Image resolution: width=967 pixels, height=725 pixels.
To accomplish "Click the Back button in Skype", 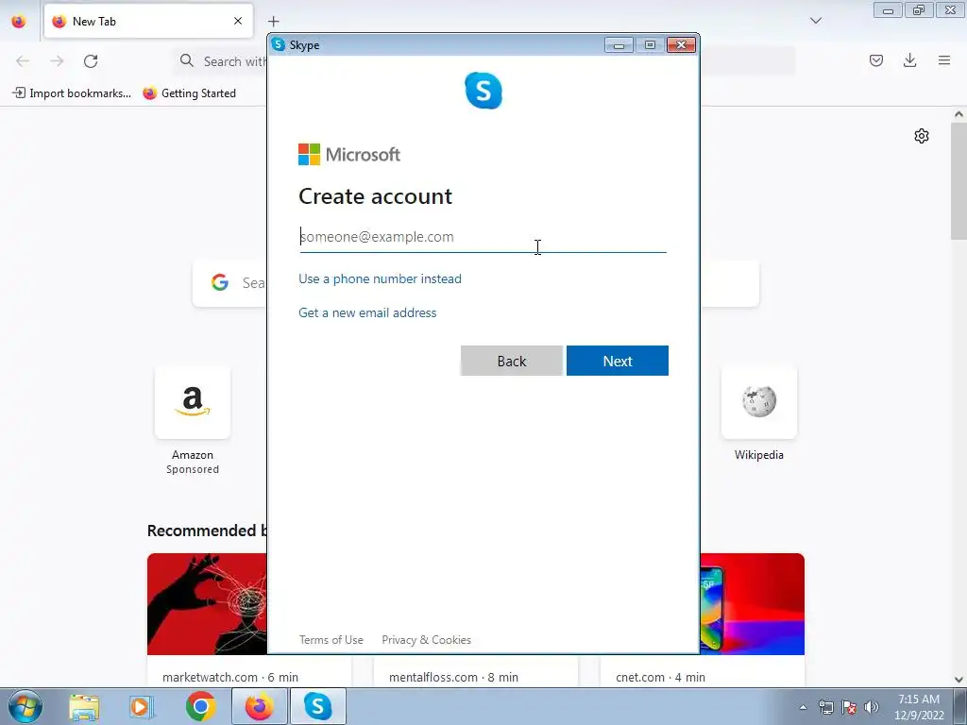I will [511, 361].
